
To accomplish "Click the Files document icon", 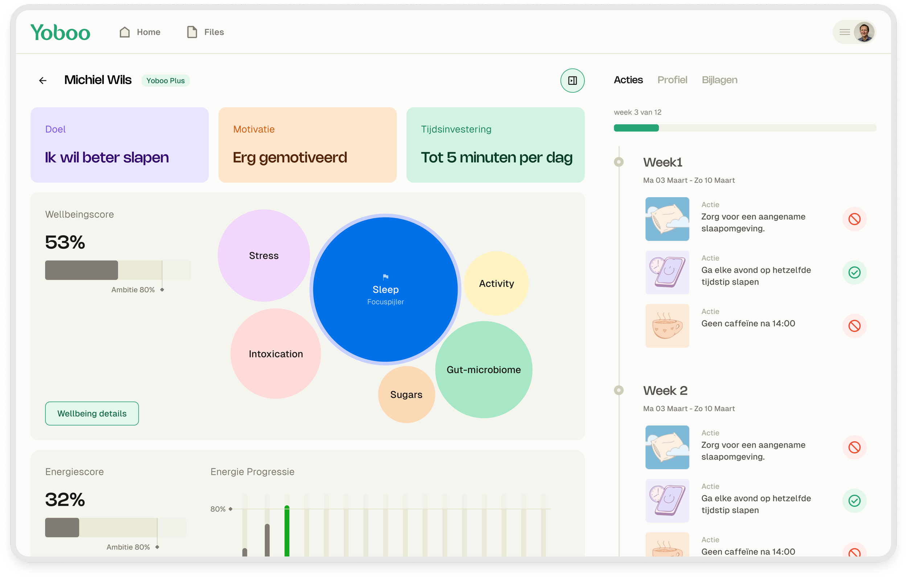I will tap(192, 32).
